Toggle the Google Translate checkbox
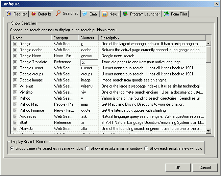The image size is (221, 176). click(15, 62)
